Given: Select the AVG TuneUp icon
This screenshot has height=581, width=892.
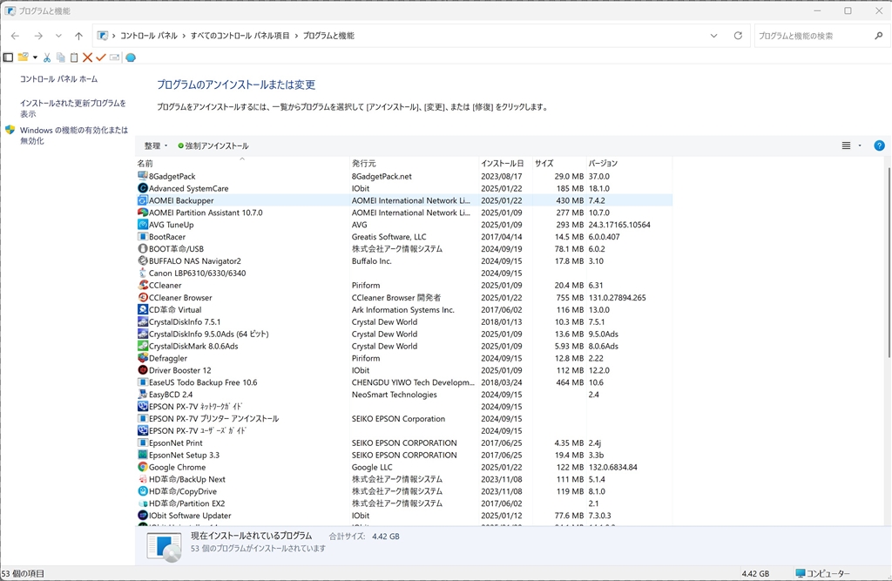Looking at the screenshot, I should [143, 224].
